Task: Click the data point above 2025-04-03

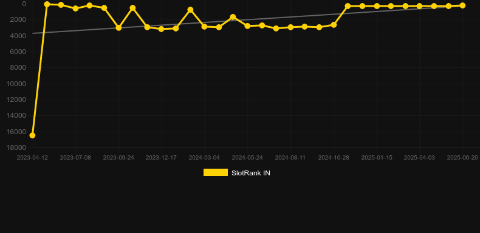Action: click(x=419, y=6)
